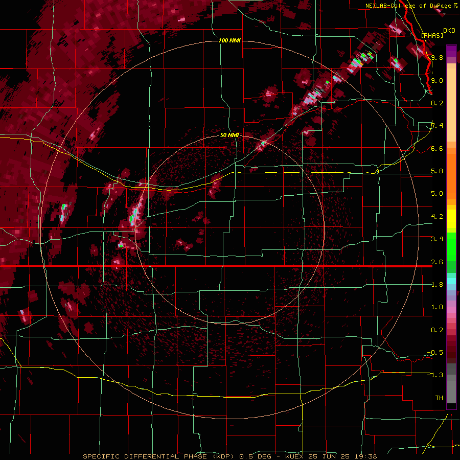Select the 8.2 scale value
This screenshot has width=460, height=460.
[437, 103]
